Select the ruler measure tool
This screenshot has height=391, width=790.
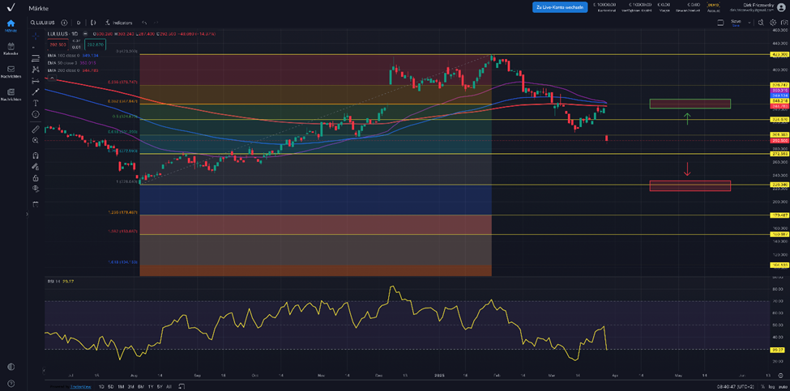[x=36, y=129]
